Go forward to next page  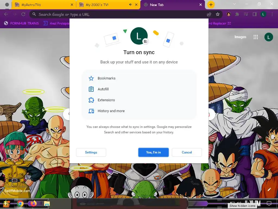pos(15,14)
